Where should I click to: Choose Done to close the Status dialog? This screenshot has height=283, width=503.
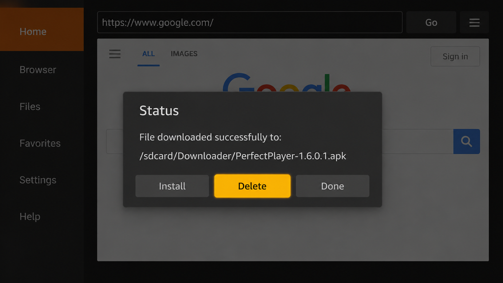[333, 186]
